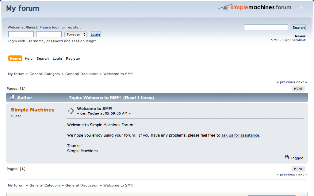
Task: Open the Register menu item
Action: tap(73, 58)
